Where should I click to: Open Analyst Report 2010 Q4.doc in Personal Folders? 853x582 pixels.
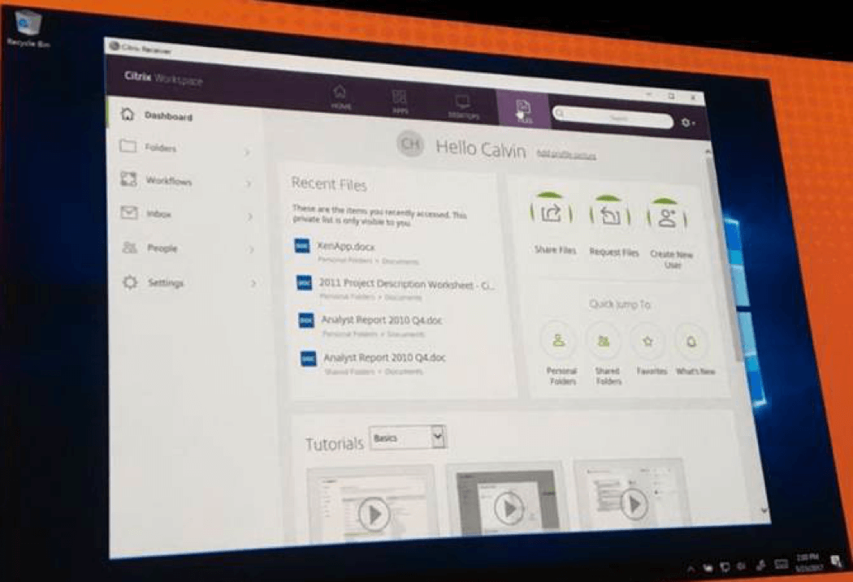click(382, 320)
